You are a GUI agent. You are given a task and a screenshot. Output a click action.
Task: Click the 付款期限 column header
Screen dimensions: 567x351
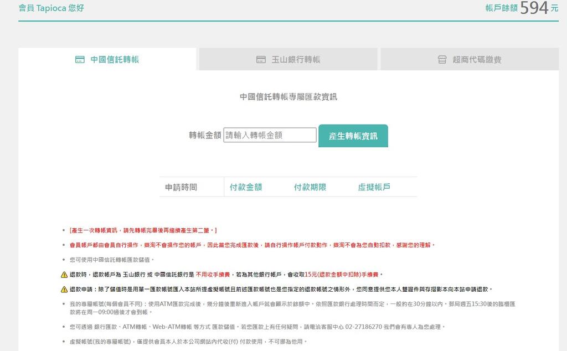click(310, 187)
